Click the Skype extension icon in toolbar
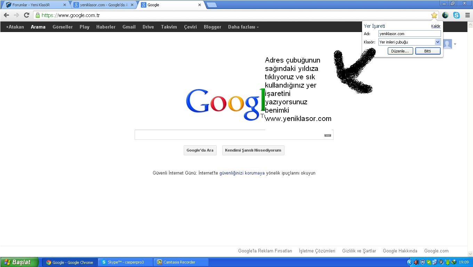473x267 pixels. click(456, 15)
